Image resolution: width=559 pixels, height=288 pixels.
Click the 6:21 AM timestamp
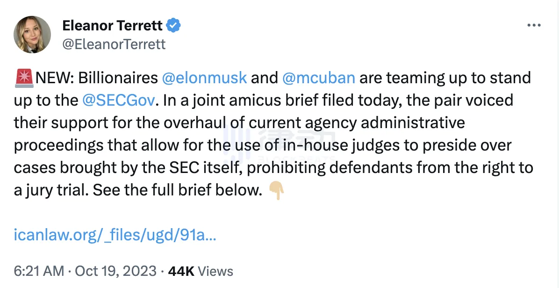[x=39, y=271]
